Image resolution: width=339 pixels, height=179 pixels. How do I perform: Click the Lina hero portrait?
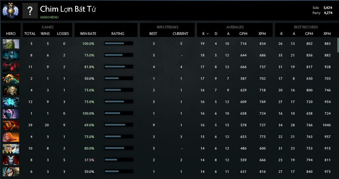coord(11,137)
